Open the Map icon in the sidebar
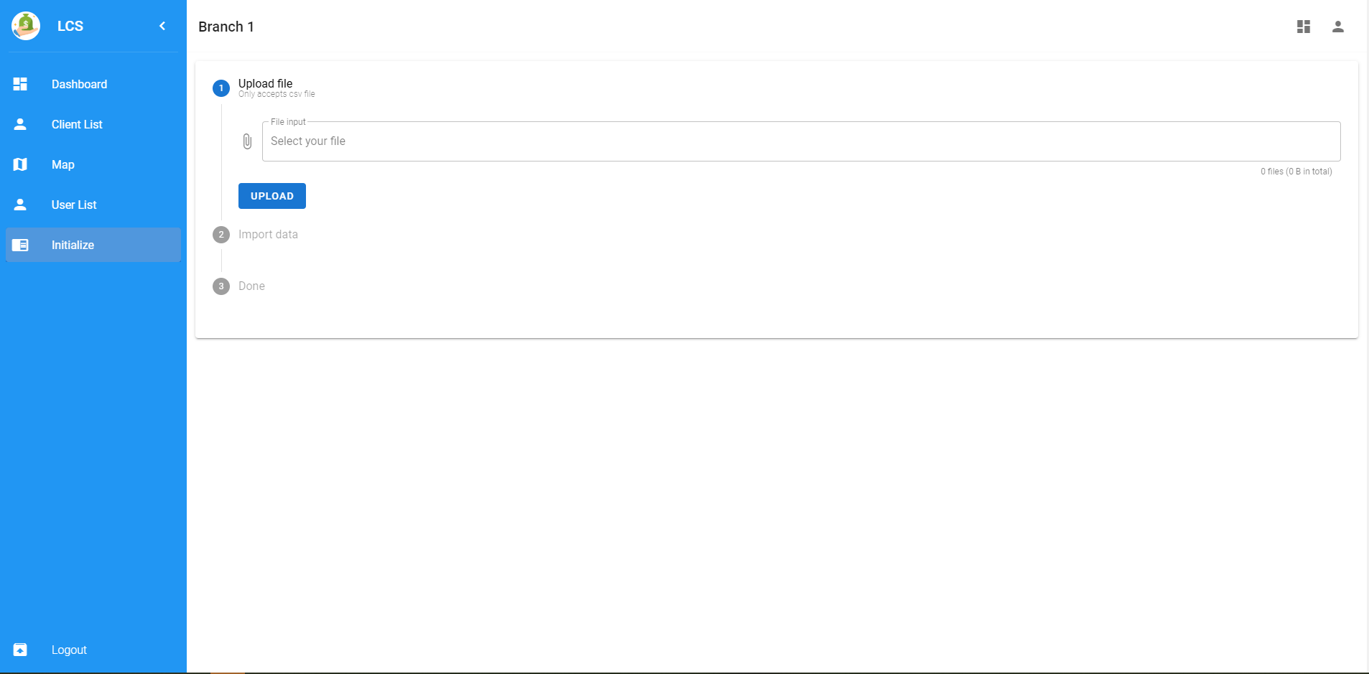 click(x=20, y=164)
